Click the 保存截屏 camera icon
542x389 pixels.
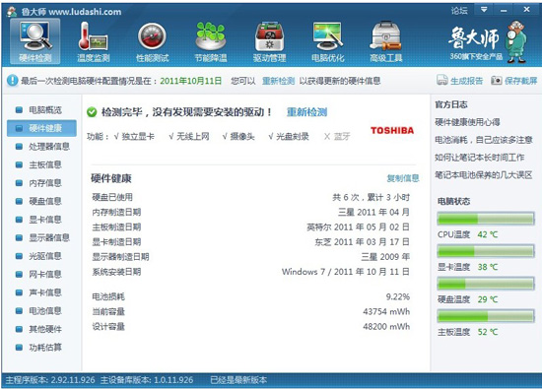(x=497, y=81)
